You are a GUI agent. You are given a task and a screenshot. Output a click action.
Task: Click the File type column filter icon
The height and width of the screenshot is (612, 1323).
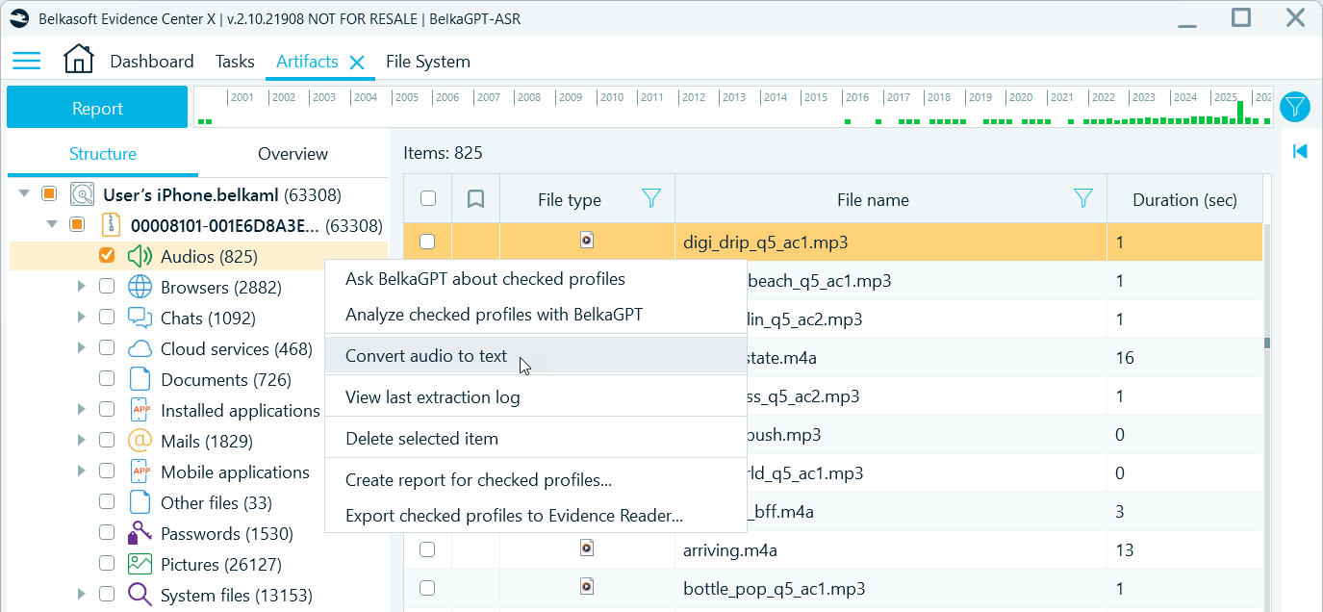click(651, 199)
